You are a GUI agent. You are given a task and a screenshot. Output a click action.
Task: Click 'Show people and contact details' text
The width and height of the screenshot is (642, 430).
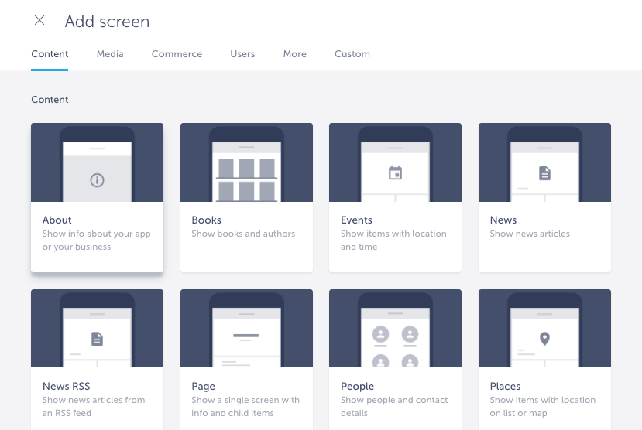pyautogui.click(x=394, y=406)
